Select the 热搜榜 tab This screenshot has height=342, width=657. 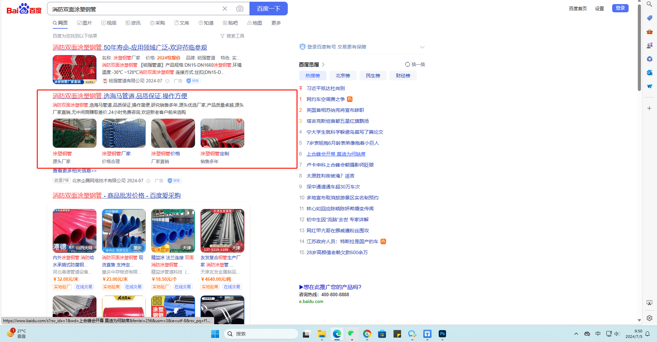(313, 76)
